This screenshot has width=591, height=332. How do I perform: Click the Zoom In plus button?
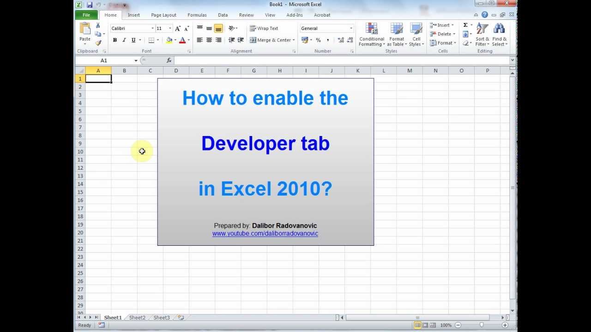[505, 325]
